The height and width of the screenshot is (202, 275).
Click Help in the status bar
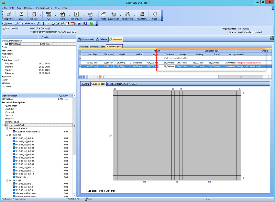(x=88, y=199)
